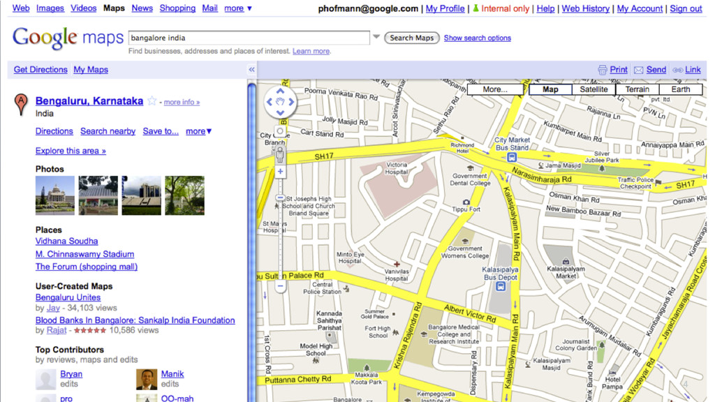Open the Bengaluru, Karnataka result title
715x402 pixels.
pos(89,101)
